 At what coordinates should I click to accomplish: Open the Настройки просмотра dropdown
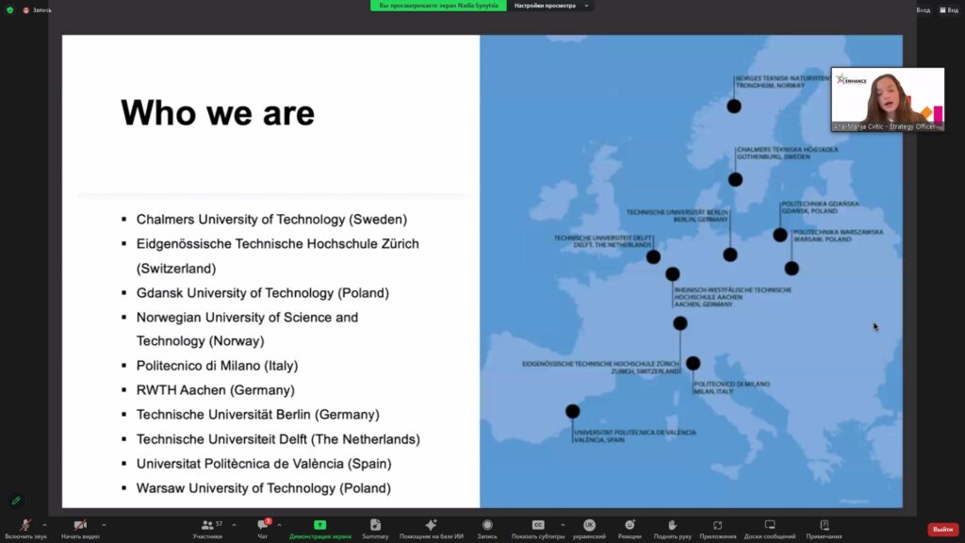(551, 6)
